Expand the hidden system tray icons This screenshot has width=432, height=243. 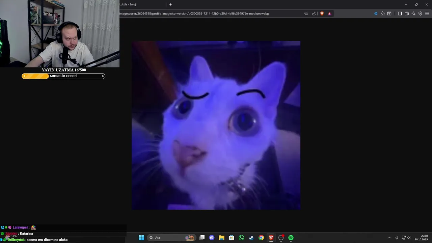pos(389,238)
